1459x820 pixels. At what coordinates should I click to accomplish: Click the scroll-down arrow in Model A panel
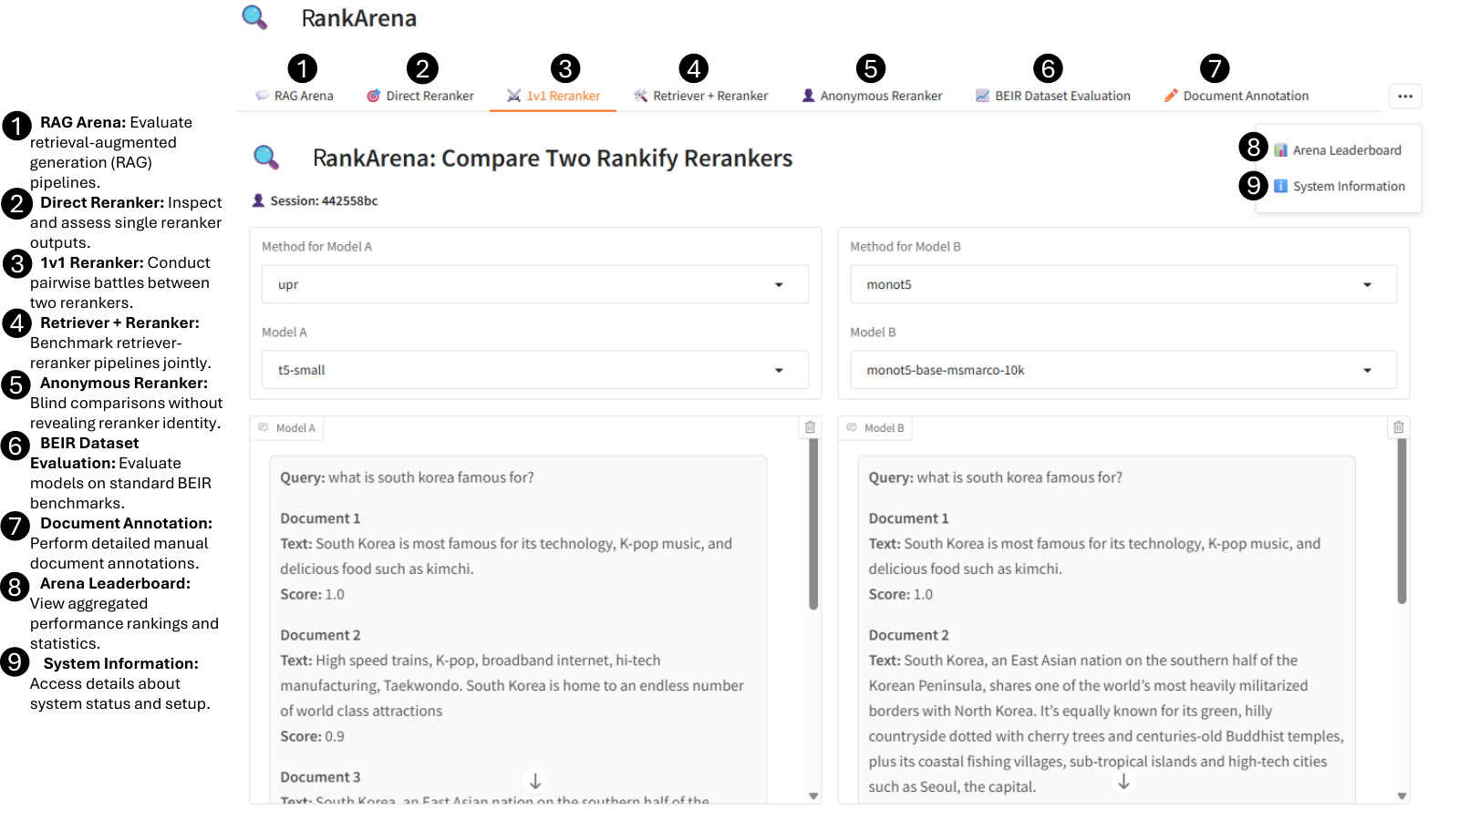pyautogui.click(x=535, y=782)
